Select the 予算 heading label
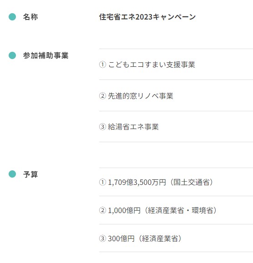The height and width of the screenshot is (263, 253). tap(30, 174)
